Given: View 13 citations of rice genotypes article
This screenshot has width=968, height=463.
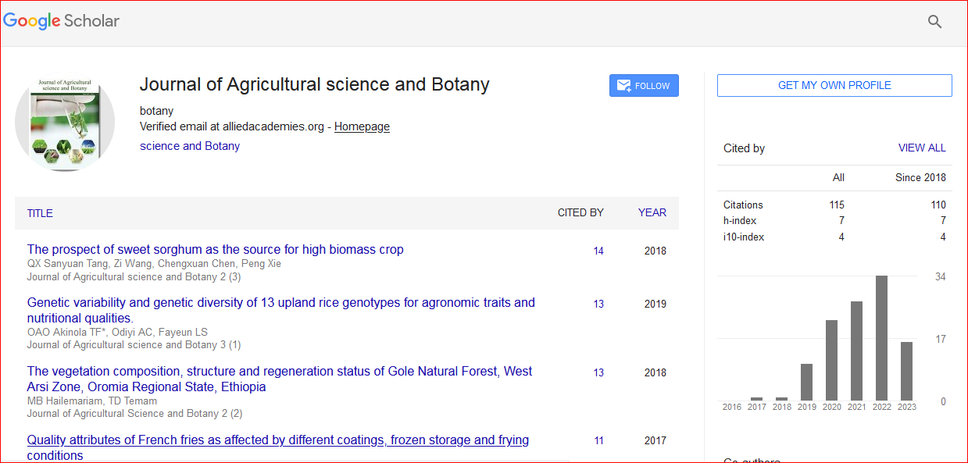Looking at the screenshot, I should 598,305.
